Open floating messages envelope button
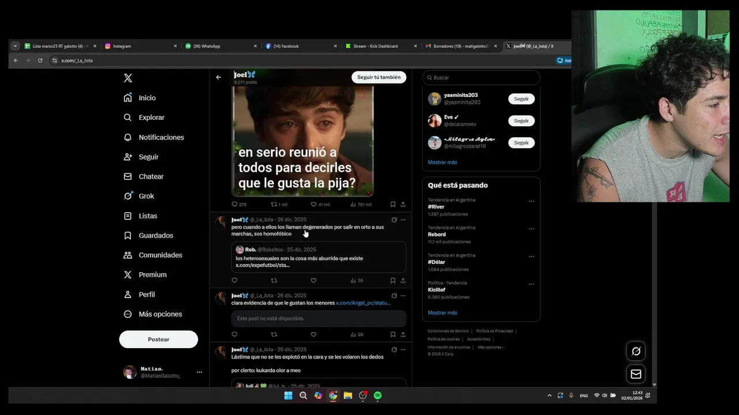The height and width of the screenshot is (415, 739). click(636, 374)
